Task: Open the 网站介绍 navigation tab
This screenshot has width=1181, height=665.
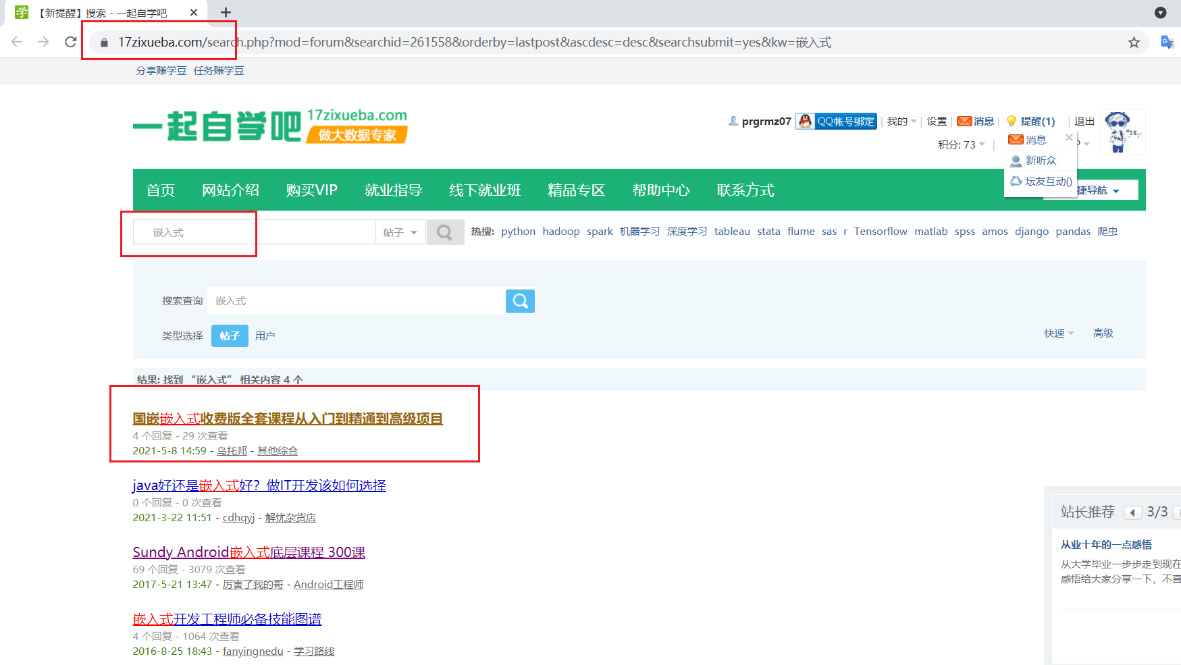Action: tap(230, 190)
